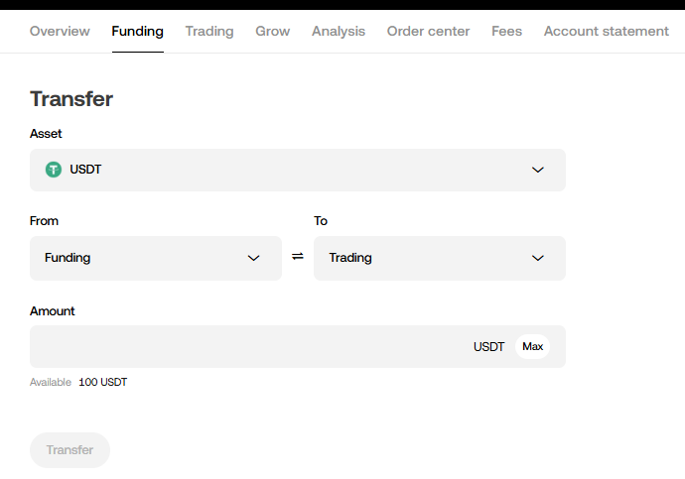Click the From field label
This screenshot has width=685, height=479.
click(44, 221)
